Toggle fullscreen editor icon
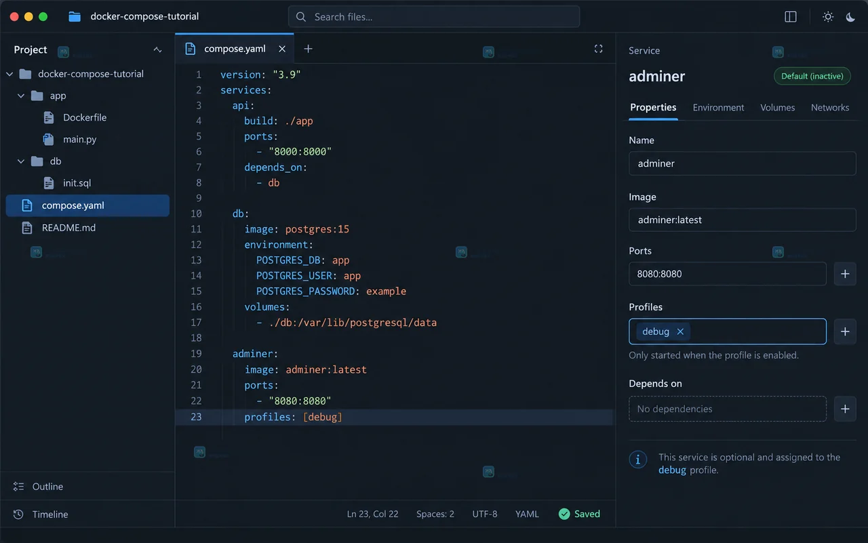868x543 pixels. point(598,49)
